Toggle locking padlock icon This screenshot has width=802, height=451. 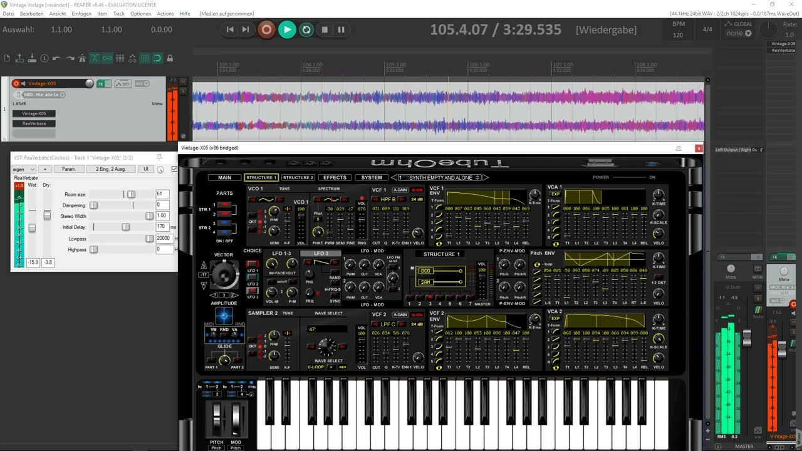tap(170, 58)
